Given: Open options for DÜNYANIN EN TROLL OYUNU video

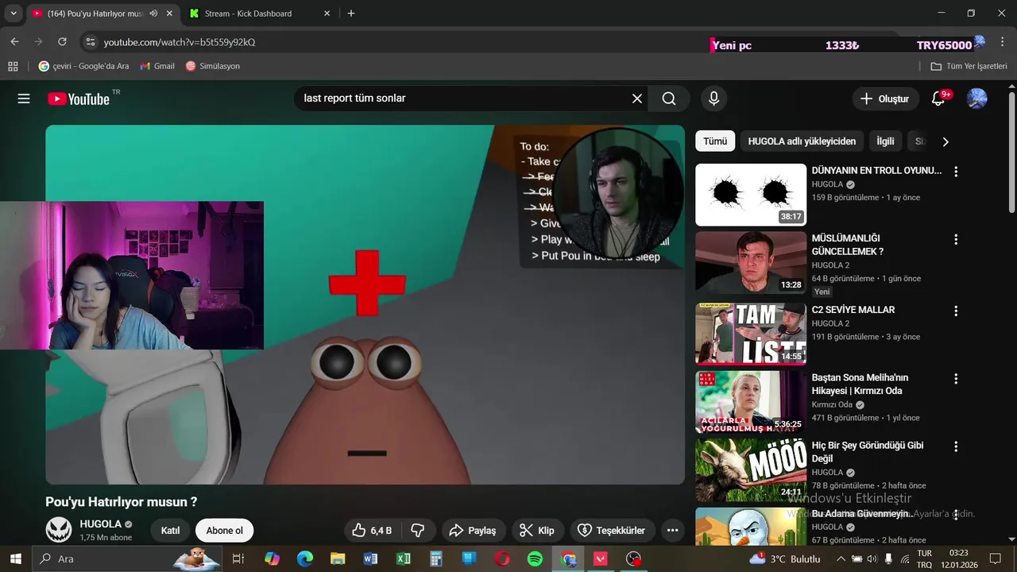Looking at the screenshot, I should point(956,171).
